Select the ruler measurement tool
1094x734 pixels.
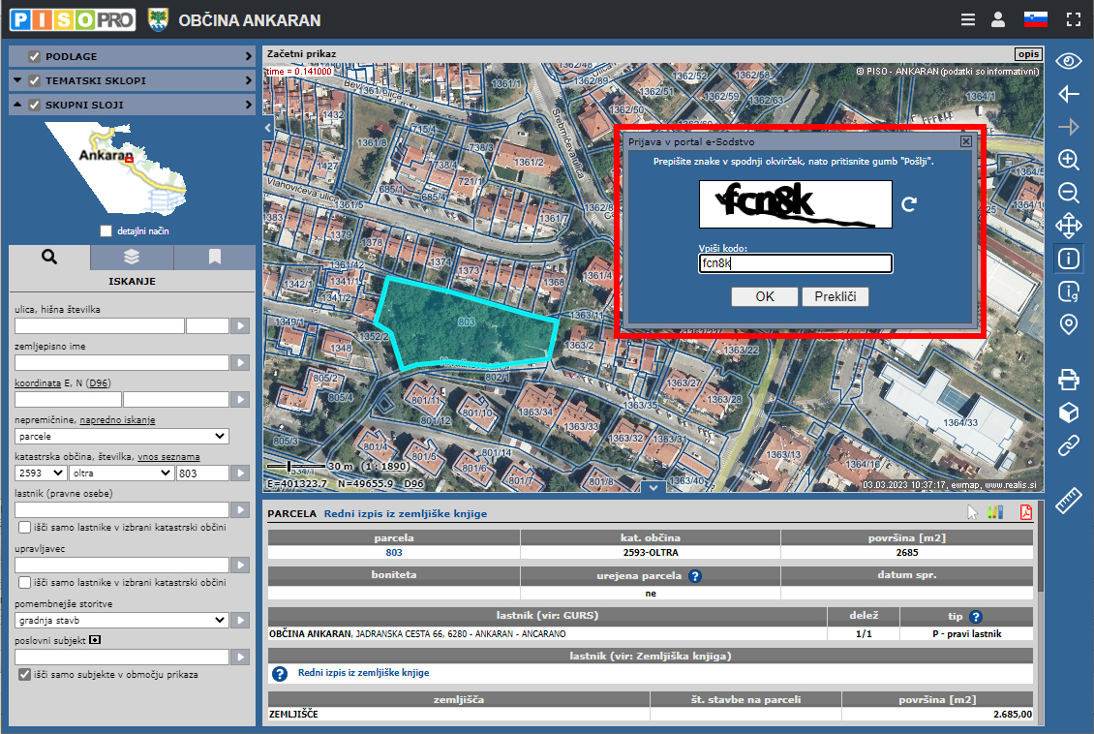tap(1069, 501)
